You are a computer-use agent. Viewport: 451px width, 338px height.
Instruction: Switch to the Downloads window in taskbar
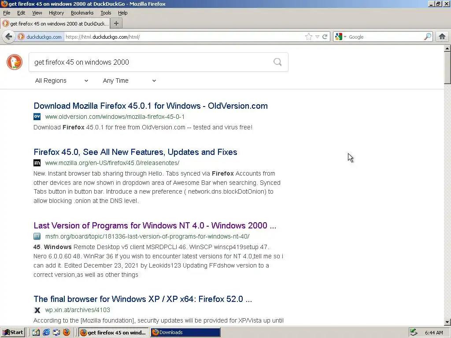pos(185,333)
